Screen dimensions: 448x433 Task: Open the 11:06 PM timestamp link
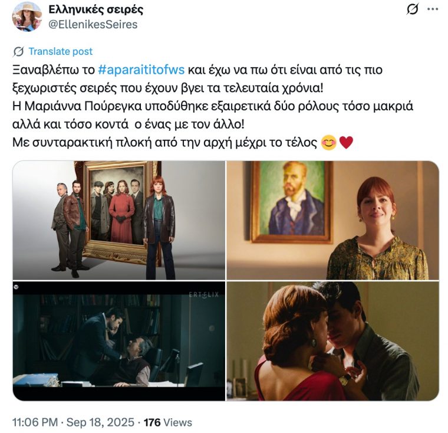[35, 422]
